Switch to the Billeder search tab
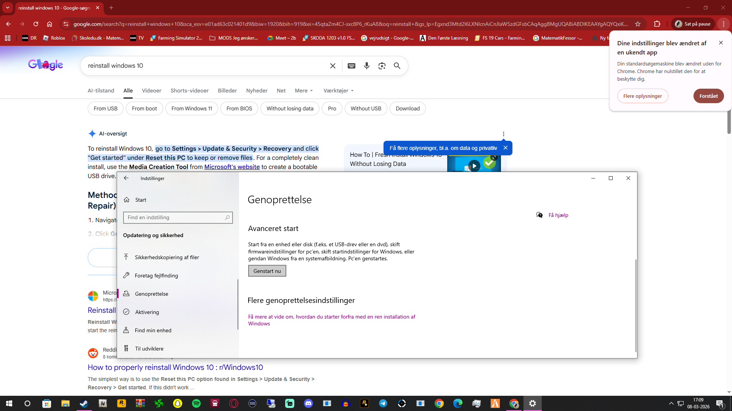Viewport: 732px width, 411px height. (x=227, y=91)
